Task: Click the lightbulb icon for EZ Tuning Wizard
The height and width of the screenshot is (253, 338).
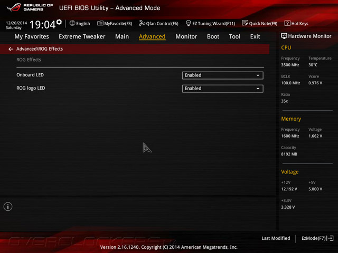Action: point(188,23)
